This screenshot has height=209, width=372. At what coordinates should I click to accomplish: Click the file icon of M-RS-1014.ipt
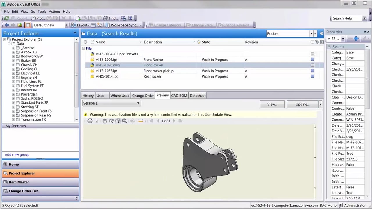[x=92, y=76]
